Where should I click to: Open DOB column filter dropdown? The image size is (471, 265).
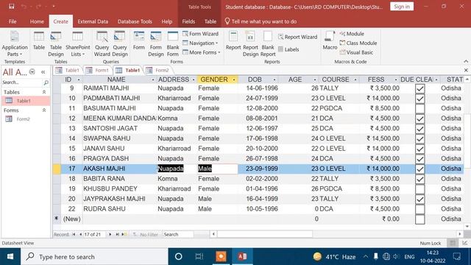point(275,79)
